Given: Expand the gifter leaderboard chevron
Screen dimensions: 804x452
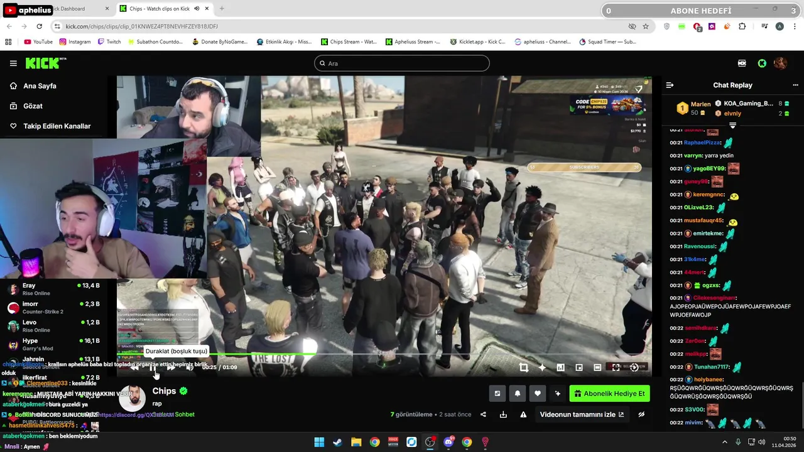Looking at the screenshot, I should pyautogui.click(x=732, y=126).
